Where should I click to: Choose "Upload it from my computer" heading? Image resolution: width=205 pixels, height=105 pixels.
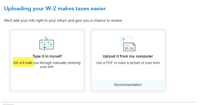[x=128, y=56]
